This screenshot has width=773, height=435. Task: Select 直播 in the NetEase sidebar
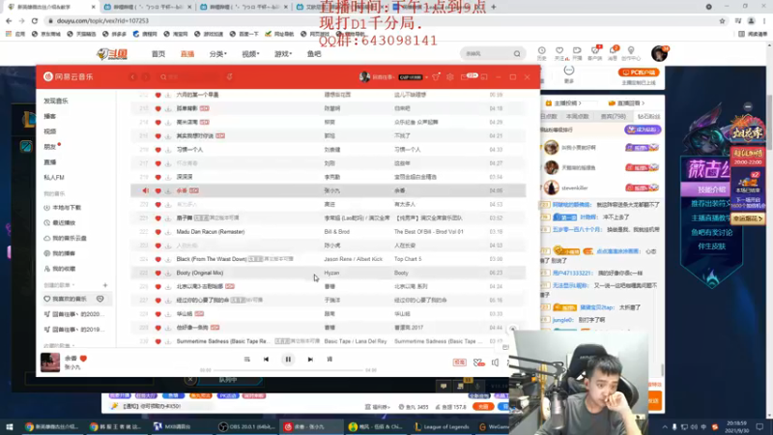click(x=50, y=161)
